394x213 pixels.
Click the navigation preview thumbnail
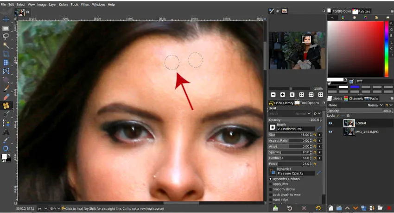[x=297, y=50]
